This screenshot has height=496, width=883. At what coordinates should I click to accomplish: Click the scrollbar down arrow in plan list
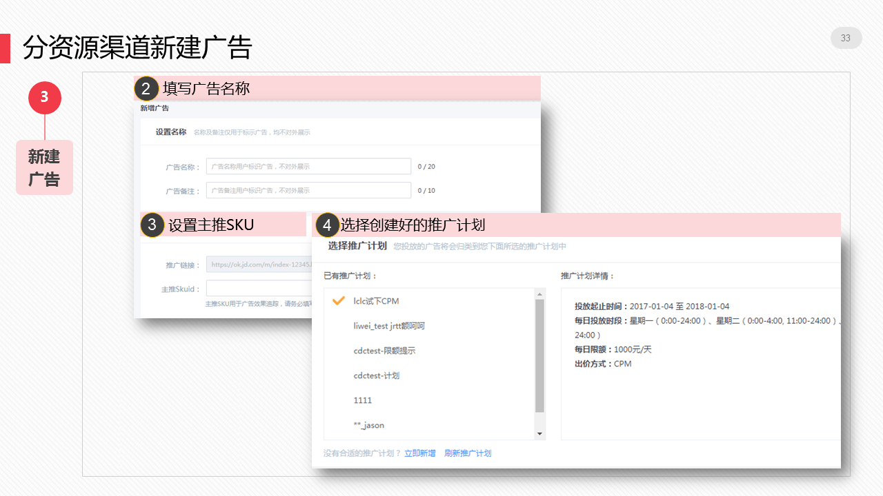[x=539, y=434]
